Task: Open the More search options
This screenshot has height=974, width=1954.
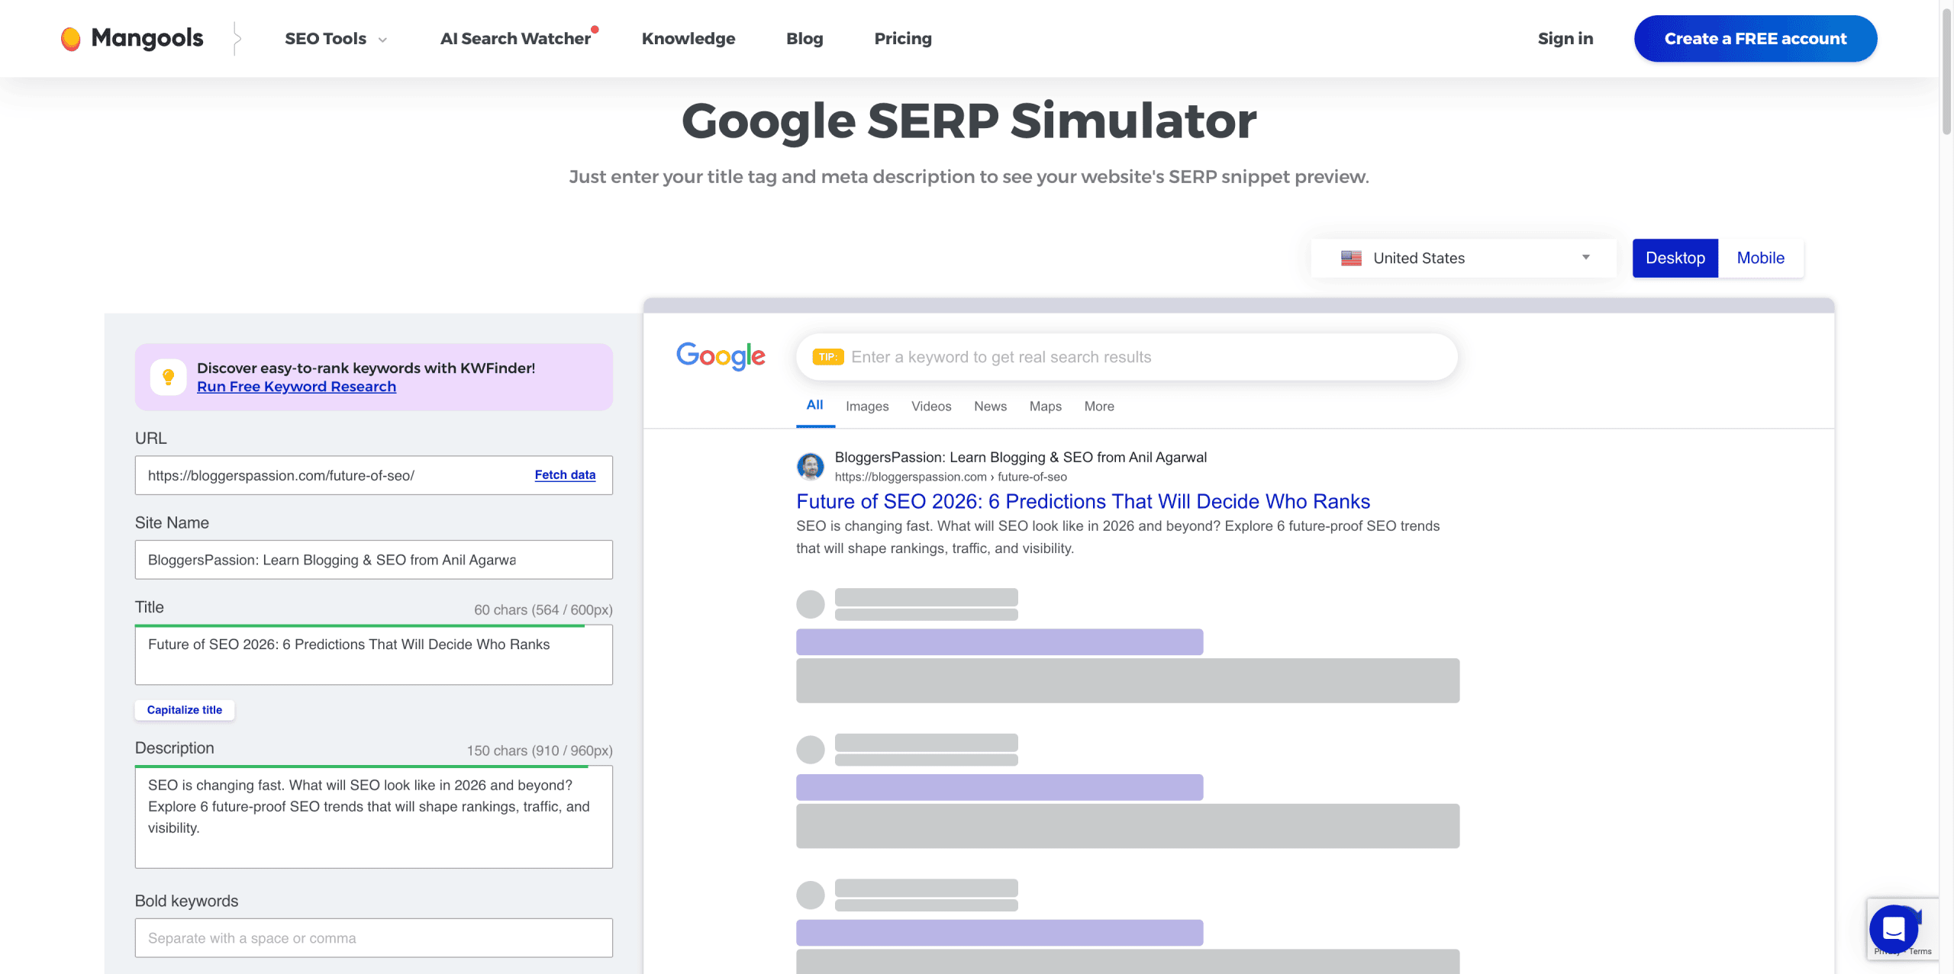Action: tap(1099, 407)
